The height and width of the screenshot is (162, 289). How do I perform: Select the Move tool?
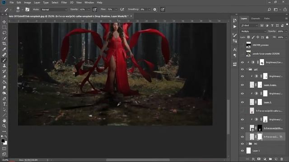click(x=4, y=22)
